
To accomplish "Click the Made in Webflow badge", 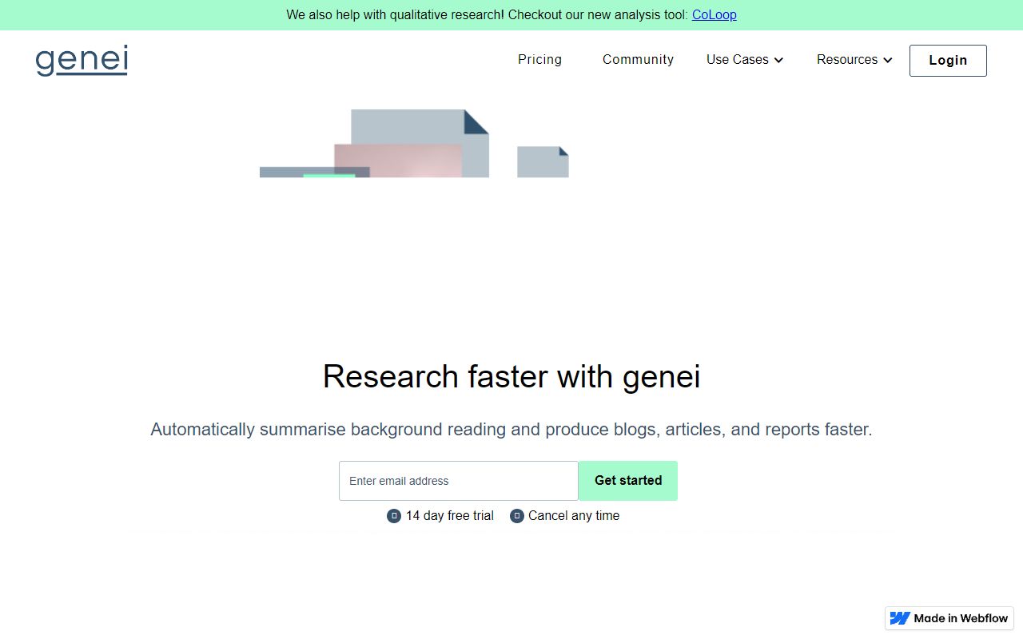I will pyautogui.click(x=949, y=617).
